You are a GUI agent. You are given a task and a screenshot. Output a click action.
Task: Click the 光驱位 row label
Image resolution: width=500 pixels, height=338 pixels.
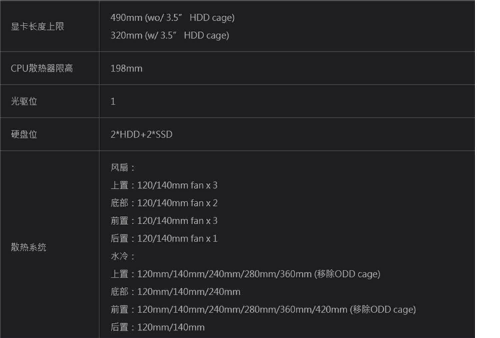(x=24, y=101)
